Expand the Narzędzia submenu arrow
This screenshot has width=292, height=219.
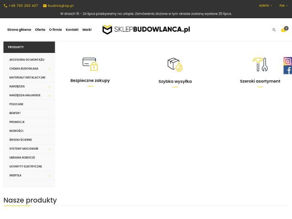tap(49, 87)
